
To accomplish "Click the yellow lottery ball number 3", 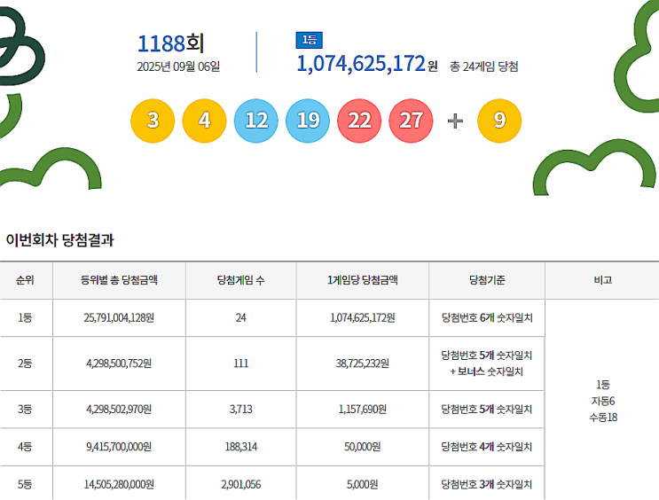I will click(153, 121).
